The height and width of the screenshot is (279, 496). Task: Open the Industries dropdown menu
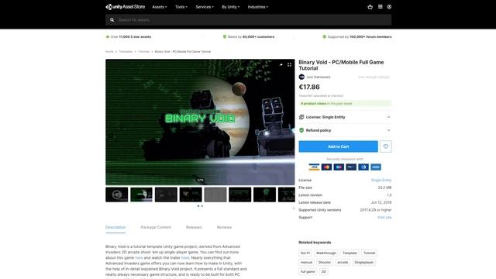point(258,7)
